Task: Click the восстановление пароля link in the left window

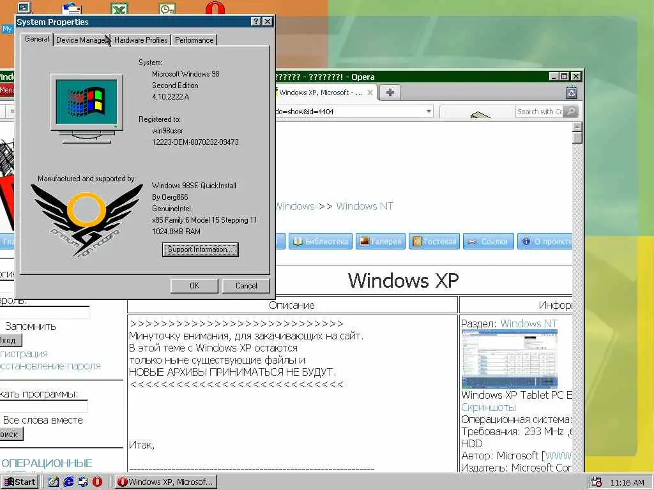Action: tap(50, 366)
